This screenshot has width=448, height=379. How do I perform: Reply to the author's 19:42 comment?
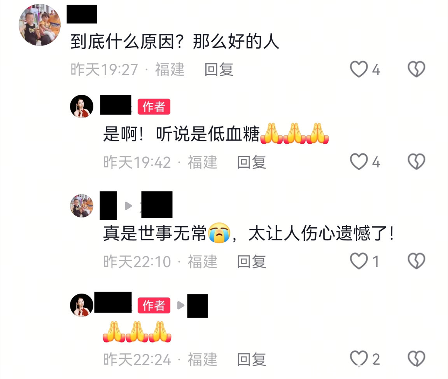click(252, 162)
